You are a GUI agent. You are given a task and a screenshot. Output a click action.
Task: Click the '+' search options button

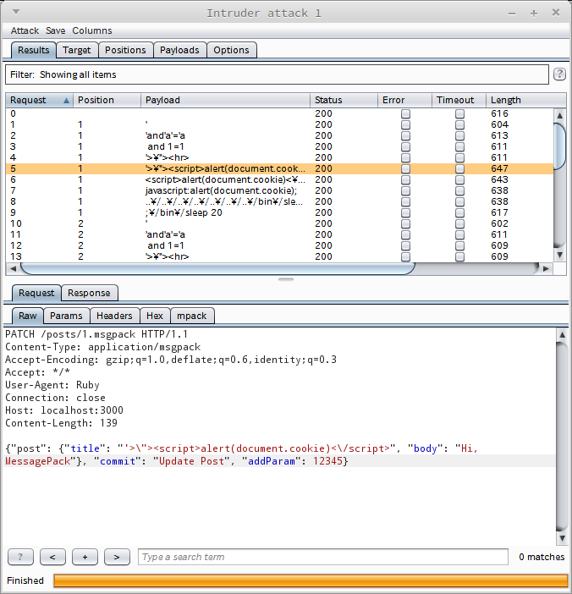85,557
